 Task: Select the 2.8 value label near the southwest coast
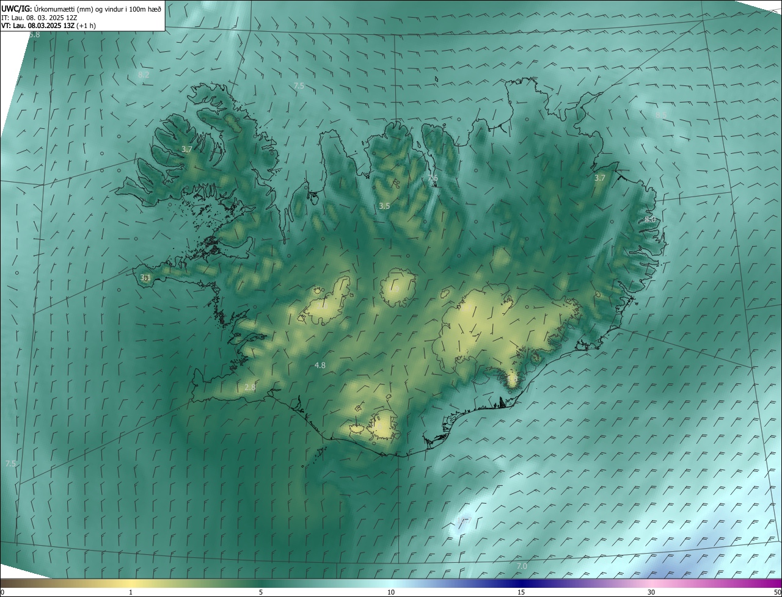[250, 388]
